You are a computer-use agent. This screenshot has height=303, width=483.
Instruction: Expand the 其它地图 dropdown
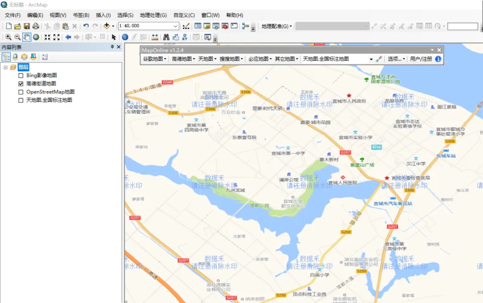click(x=287, y=59)
